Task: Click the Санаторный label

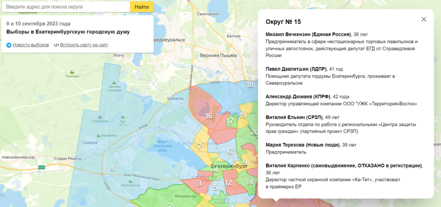Action: [x=208, y=14]
